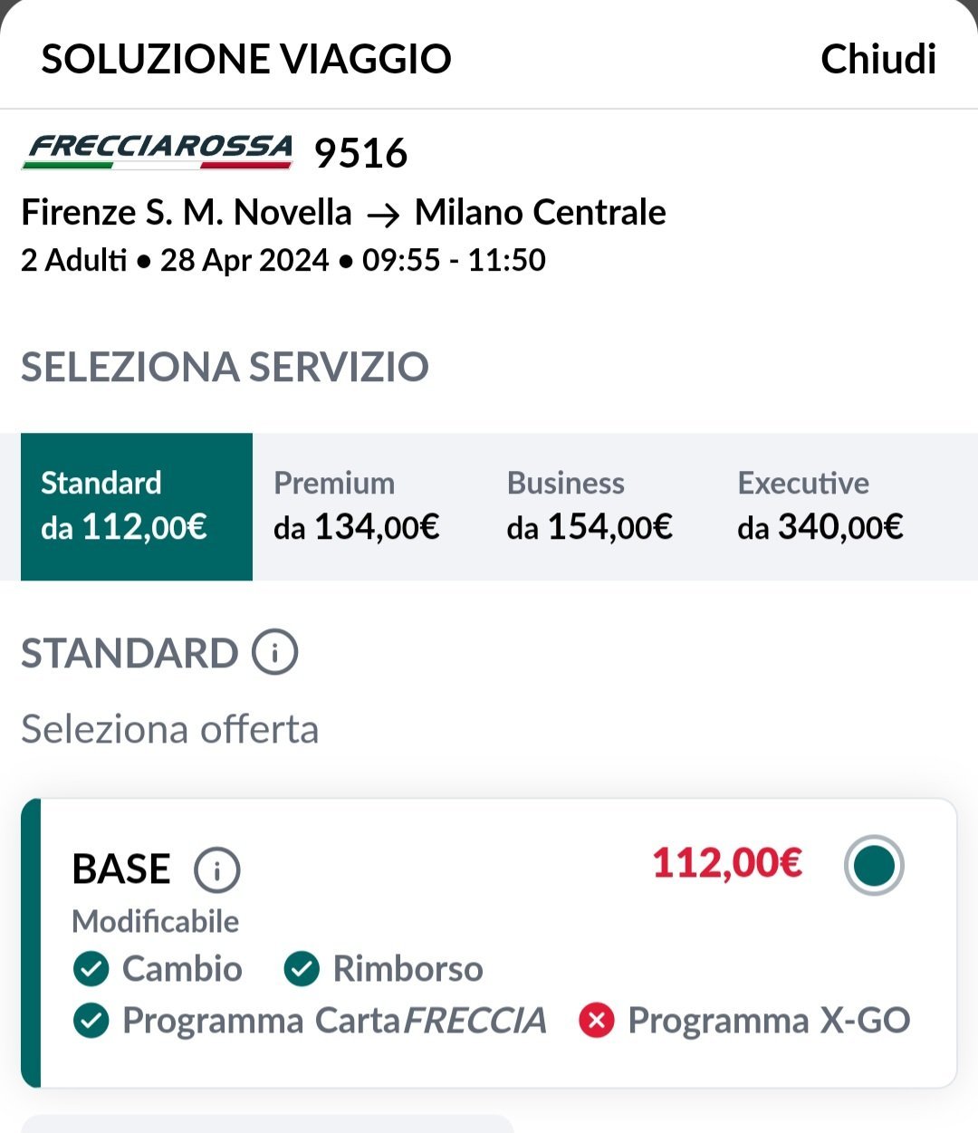The width and height of the screenshot is (978, 1133).
Task: Tap the Programma X-GO label
Action: (x=769, y=1021)
